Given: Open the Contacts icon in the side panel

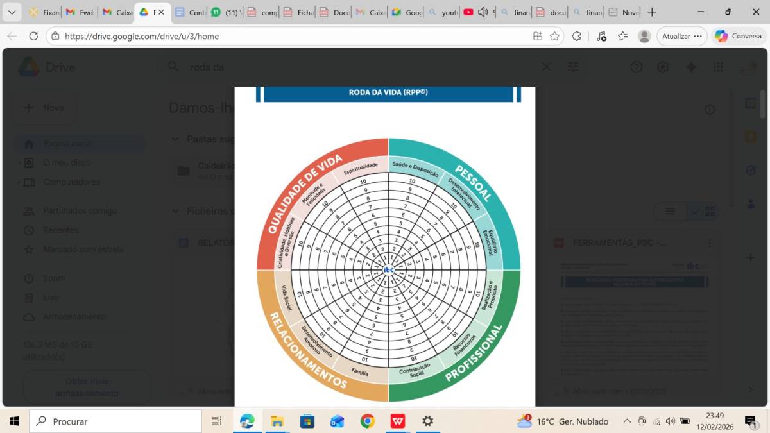Looking at the screenshot, I should point(751,203).
